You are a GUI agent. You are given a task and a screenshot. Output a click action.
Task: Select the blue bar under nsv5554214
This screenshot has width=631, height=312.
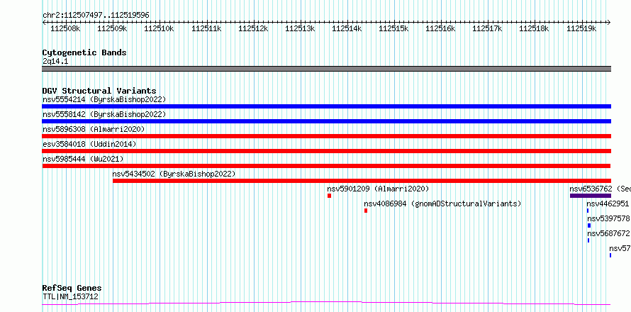click(326, 106)
